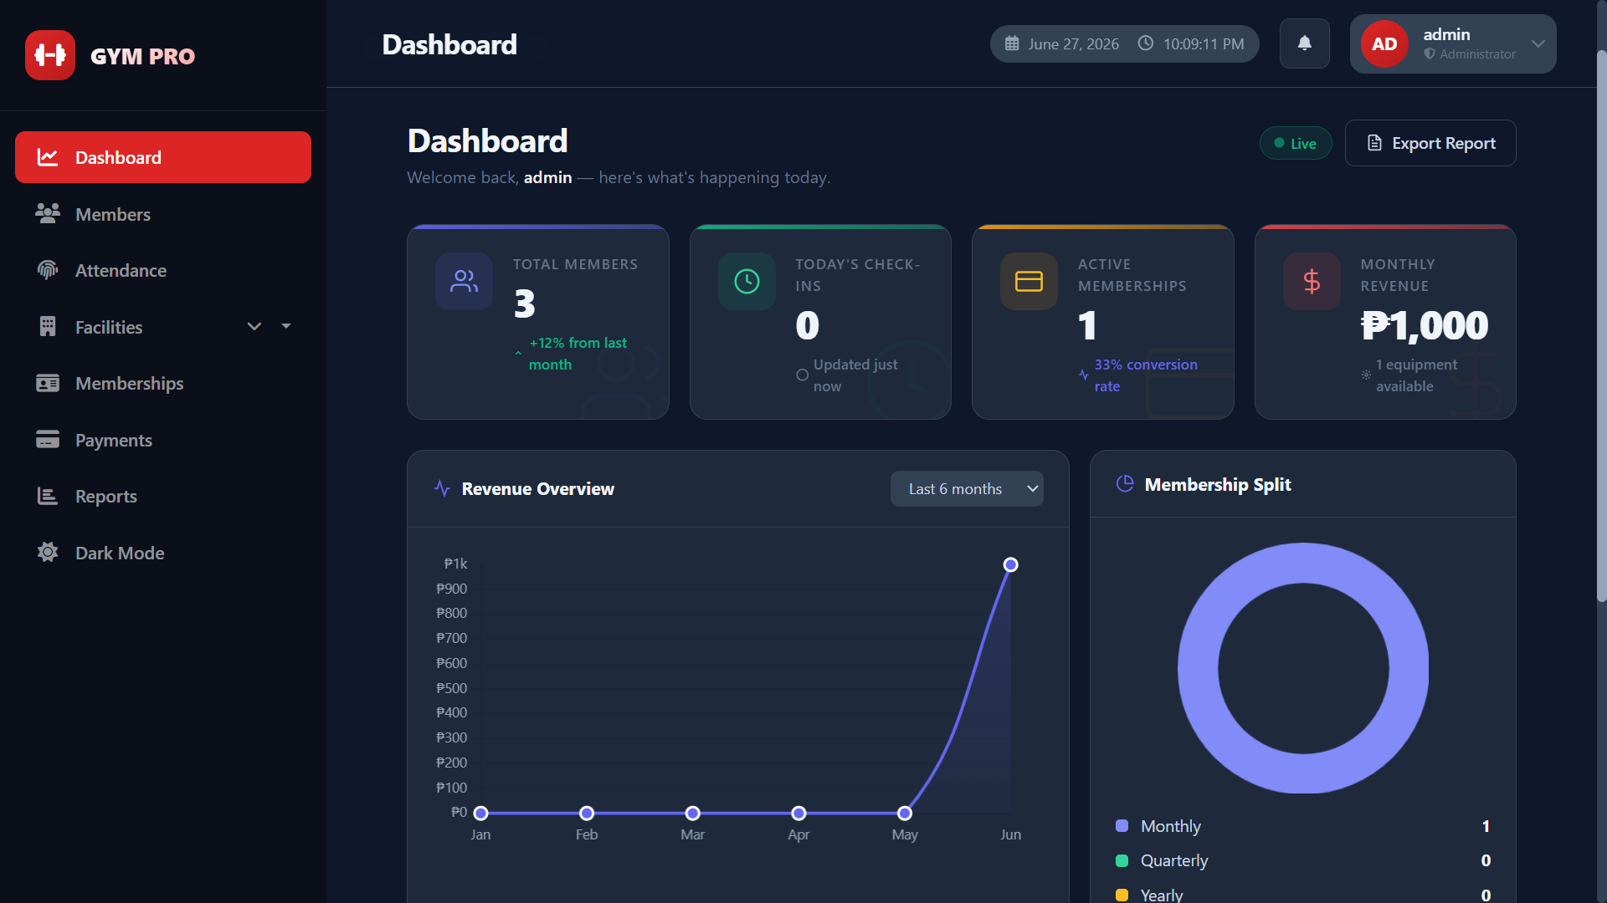Open the Attendance page

163,270
